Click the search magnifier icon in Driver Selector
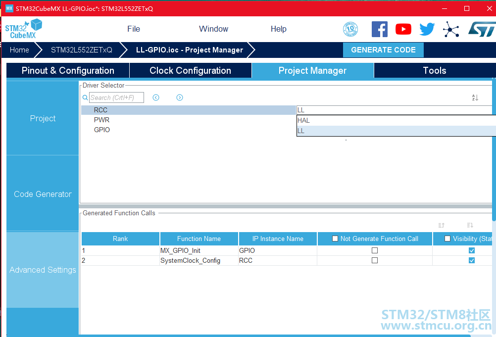The height and width of the screenshot is (337, 496). click(x=85, y=97)
